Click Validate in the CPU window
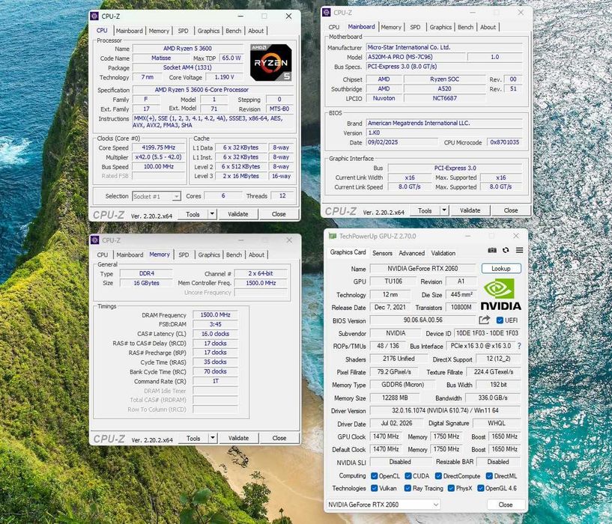612x524 pixels. click(238, 214)
